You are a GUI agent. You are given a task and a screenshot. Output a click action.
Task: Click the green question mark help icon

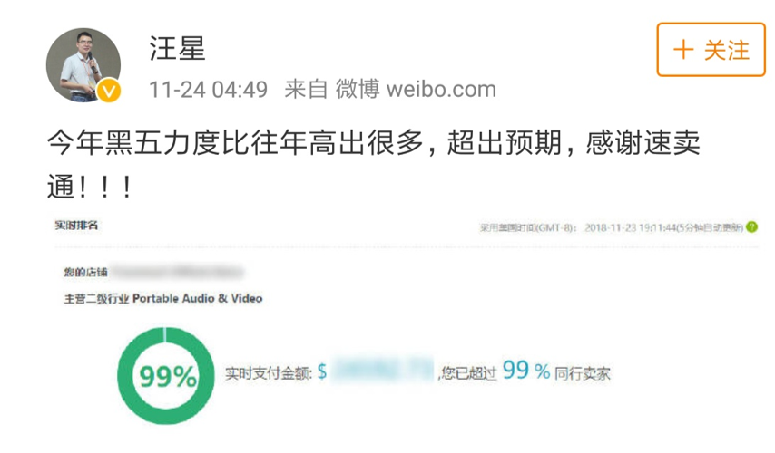click(751, 227)
